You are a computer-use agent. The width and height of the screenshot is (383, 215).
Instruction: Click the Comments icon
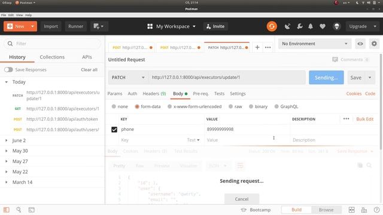[x=335, y=60]
